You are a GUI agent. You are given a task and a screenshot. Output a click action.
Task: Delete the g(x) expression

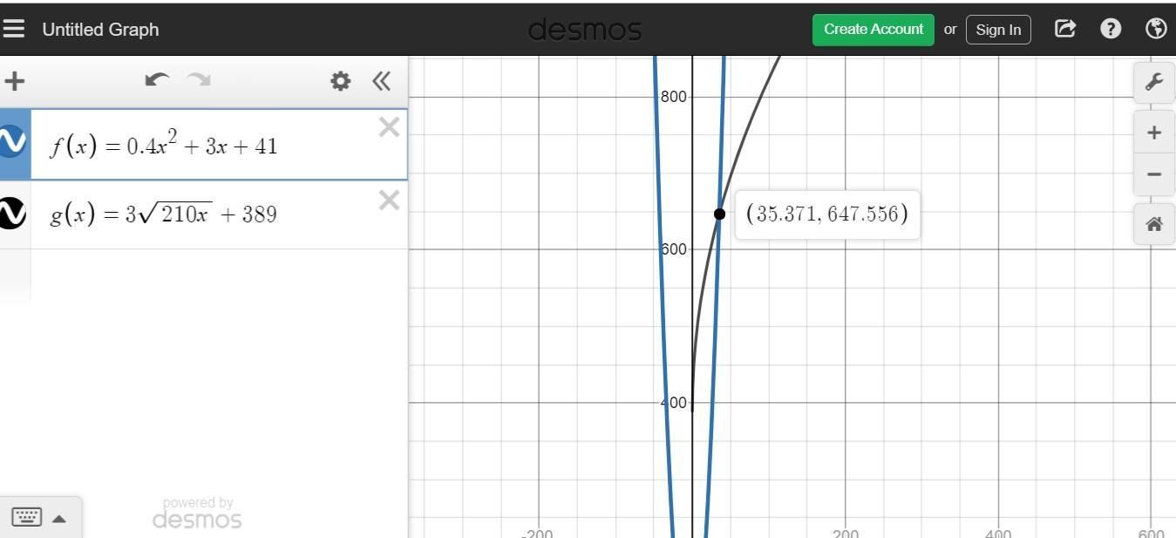pyautogui.click(x=389, y=201)
